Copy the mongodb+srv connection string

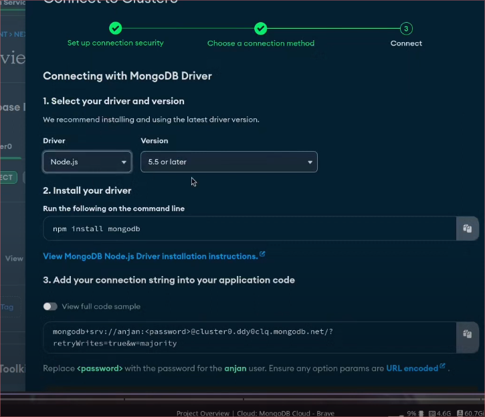[x=467, y=334]
